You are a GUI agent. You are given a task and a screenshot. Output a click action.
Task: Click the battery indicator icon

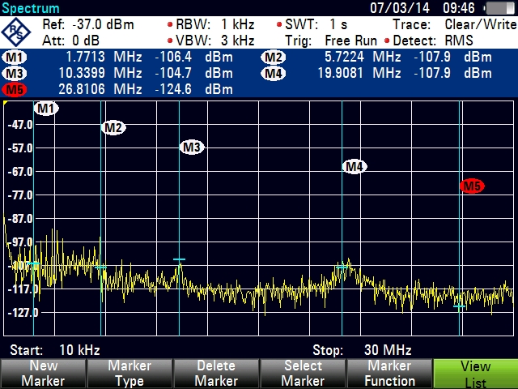tap(500, 8)
